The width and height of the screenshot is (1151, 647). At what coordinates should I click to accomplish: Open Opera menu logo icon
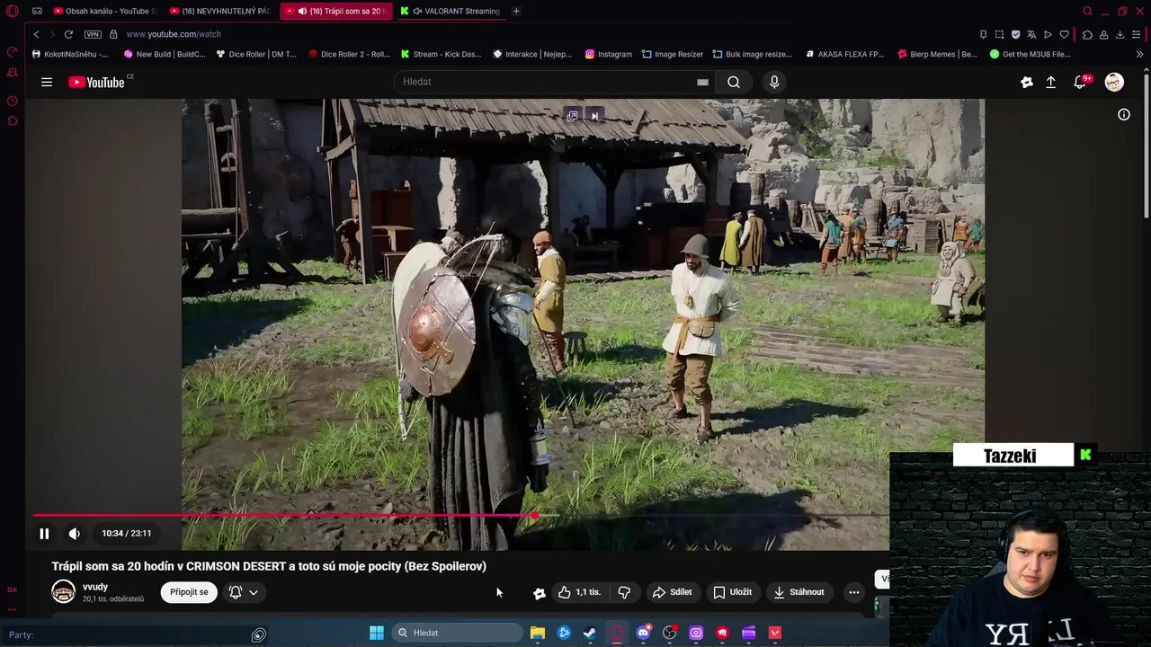(13, 11)
